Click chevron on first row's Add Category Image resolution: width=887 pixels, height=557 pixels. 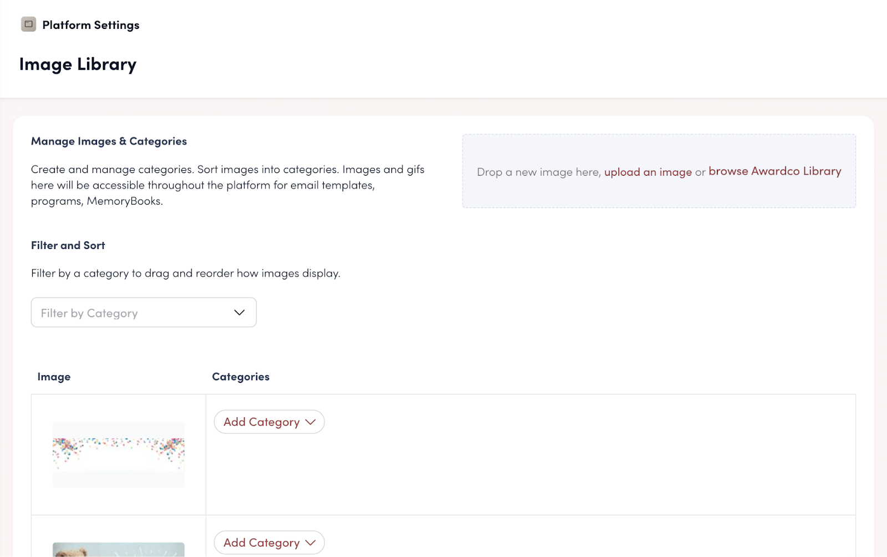(310, 422)
